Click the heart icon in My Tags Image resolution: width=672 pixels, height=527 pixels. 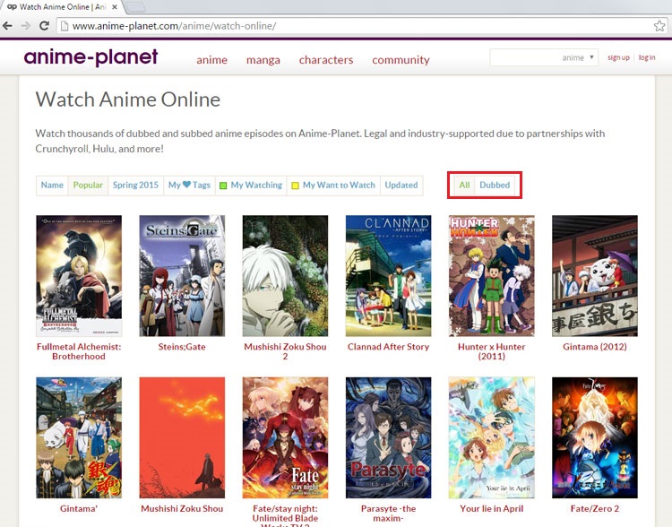(x=186, y=186)
